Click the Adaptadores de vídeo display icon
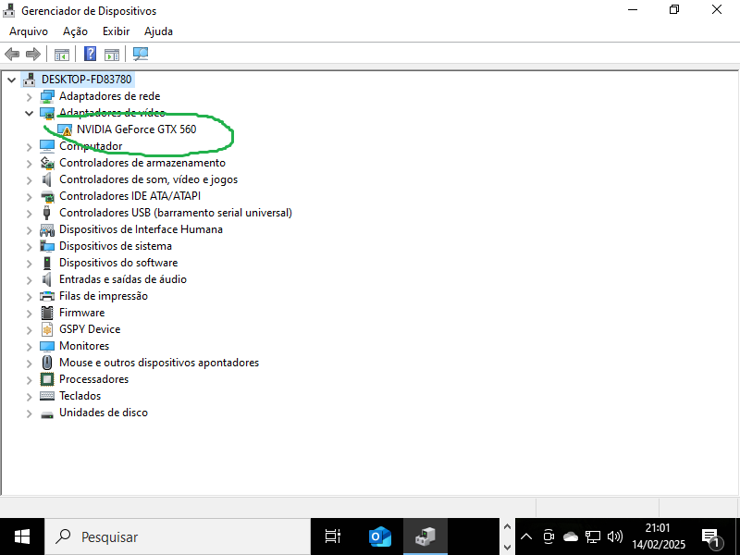Image resolution: width=740 pixels, height=555 pixels. click(x=47, y=113)
